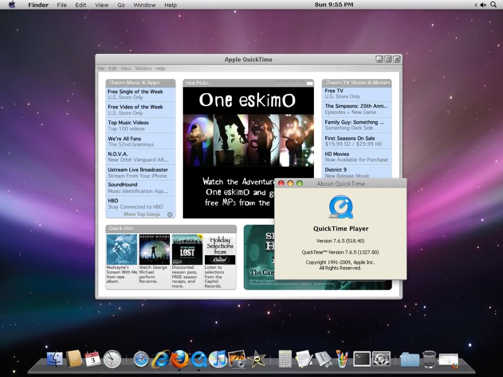Open the Go menu in menu bar
503x377 pixels.
(121, 5)
